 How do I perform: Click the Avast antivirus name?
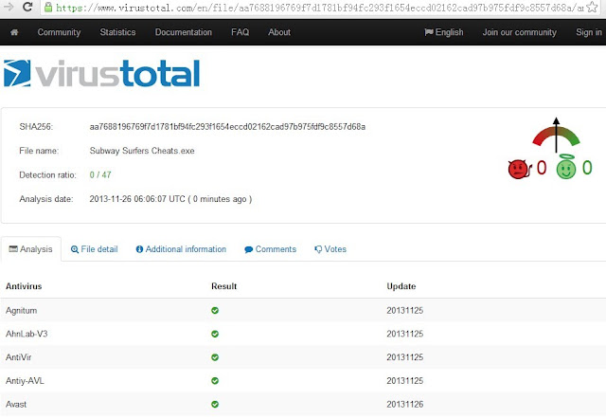[16, 404]
